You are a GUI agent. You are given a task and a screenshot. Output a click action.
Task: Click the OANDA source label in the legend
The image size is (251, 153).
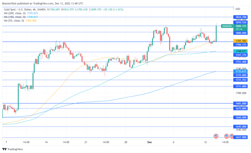coord(41,10)
